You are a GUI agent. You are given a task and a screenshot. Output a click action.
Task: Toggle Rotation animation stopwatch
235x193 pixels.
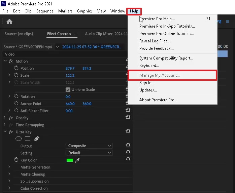(x=16, y=96)
